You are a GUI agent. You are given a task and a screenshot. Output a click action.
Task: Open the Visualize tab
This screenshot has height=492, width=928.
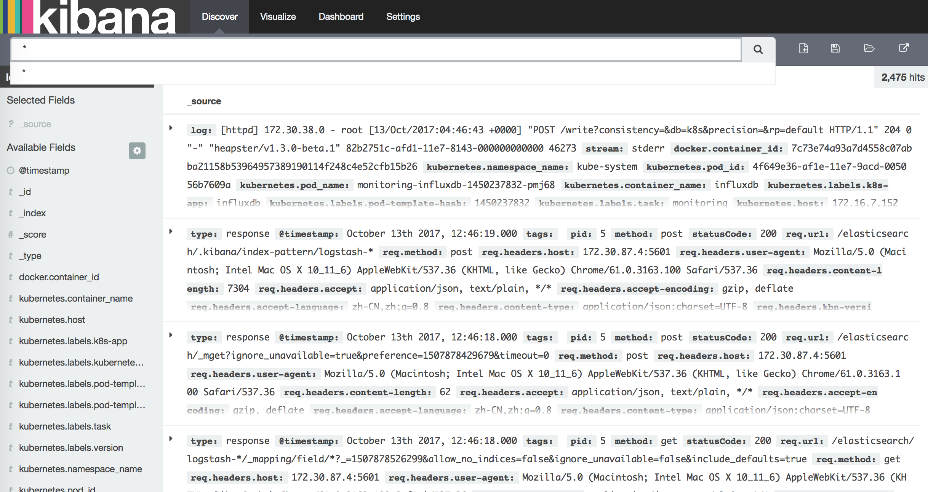[278, 17]
